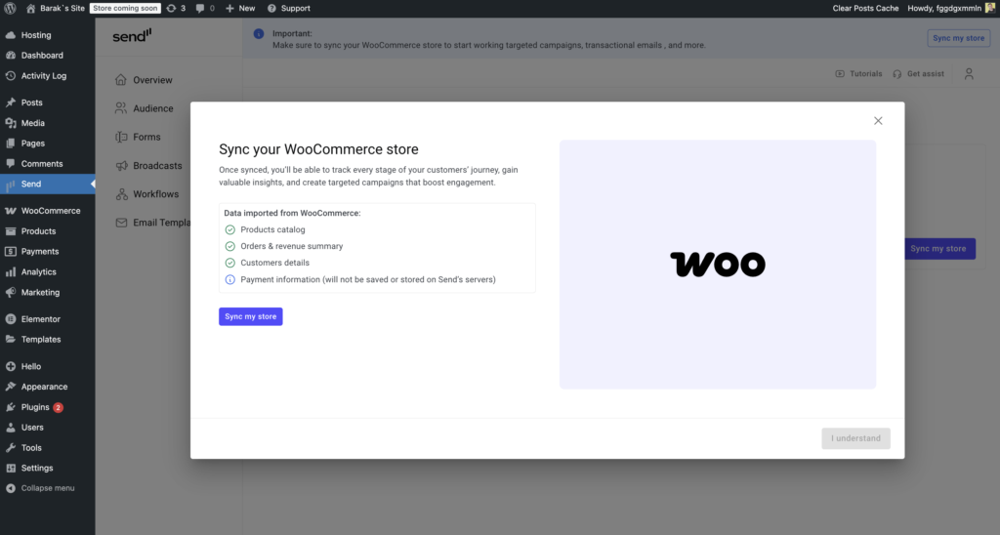The height and width of the screenshot is (535, 1000).
Task: Open Tutorials link
Action: click(x=859, y=74)
